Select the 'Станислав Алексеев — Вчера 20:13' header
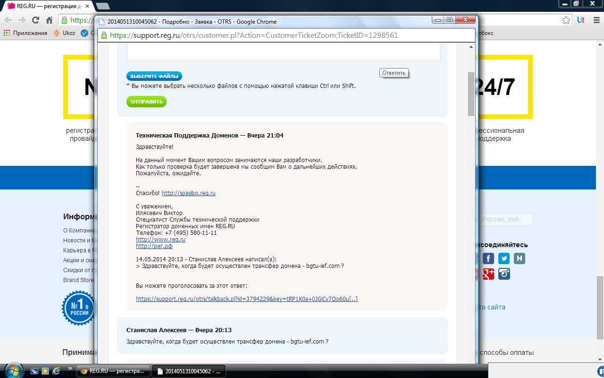This screenshot has height=378, width=604. click(179, 330)
